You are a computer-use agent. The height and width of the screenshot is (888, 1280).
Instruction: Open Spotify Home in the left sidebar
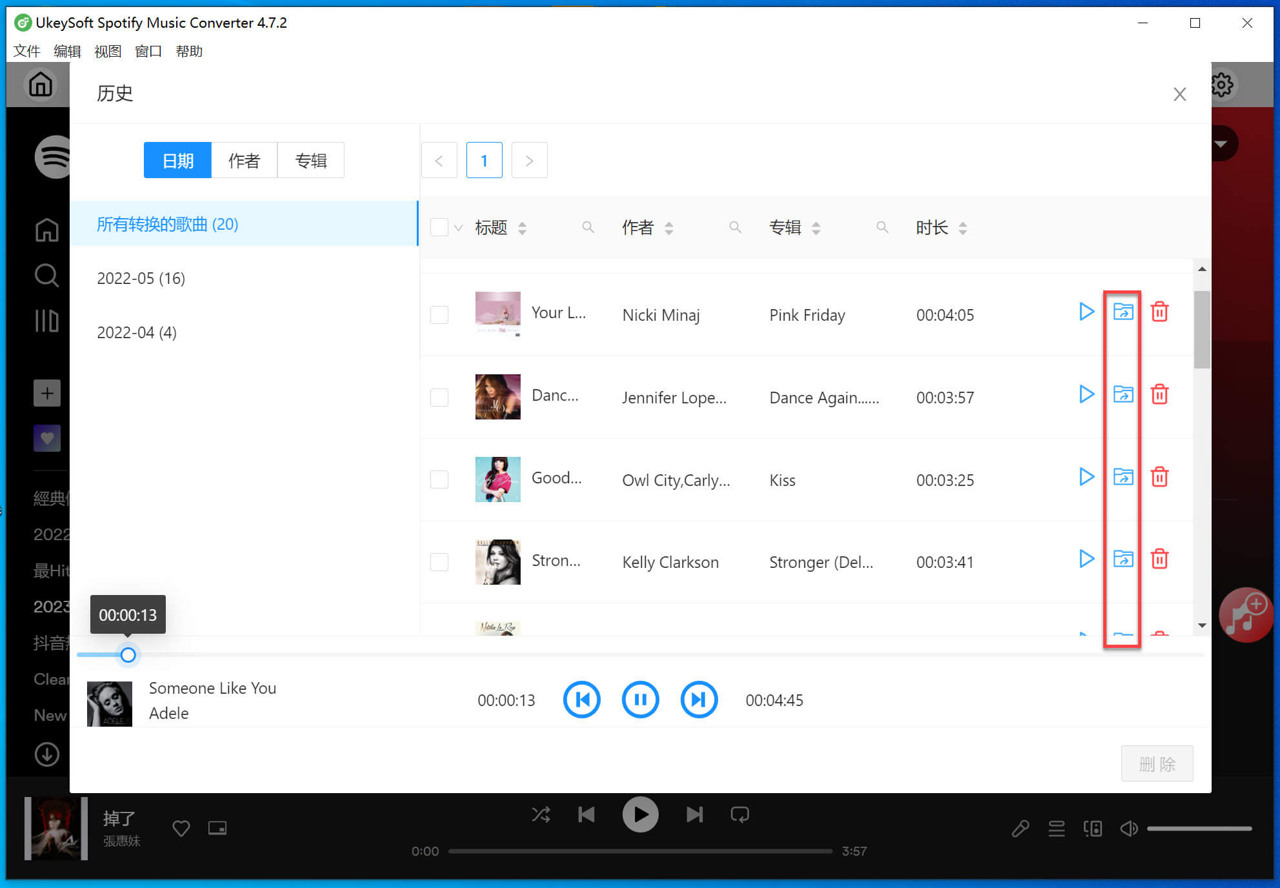(x=46, y=230)
